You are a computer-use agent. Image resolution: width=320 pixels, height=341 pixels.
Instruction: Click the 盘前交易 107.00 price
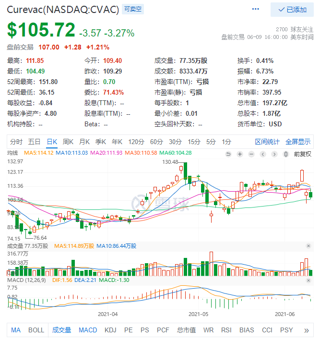click(48, 47)
